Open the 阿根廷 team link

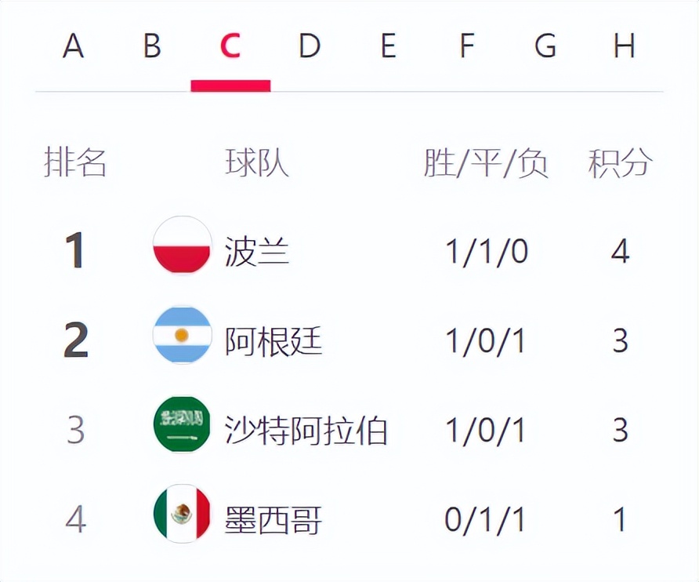(273, 341)
